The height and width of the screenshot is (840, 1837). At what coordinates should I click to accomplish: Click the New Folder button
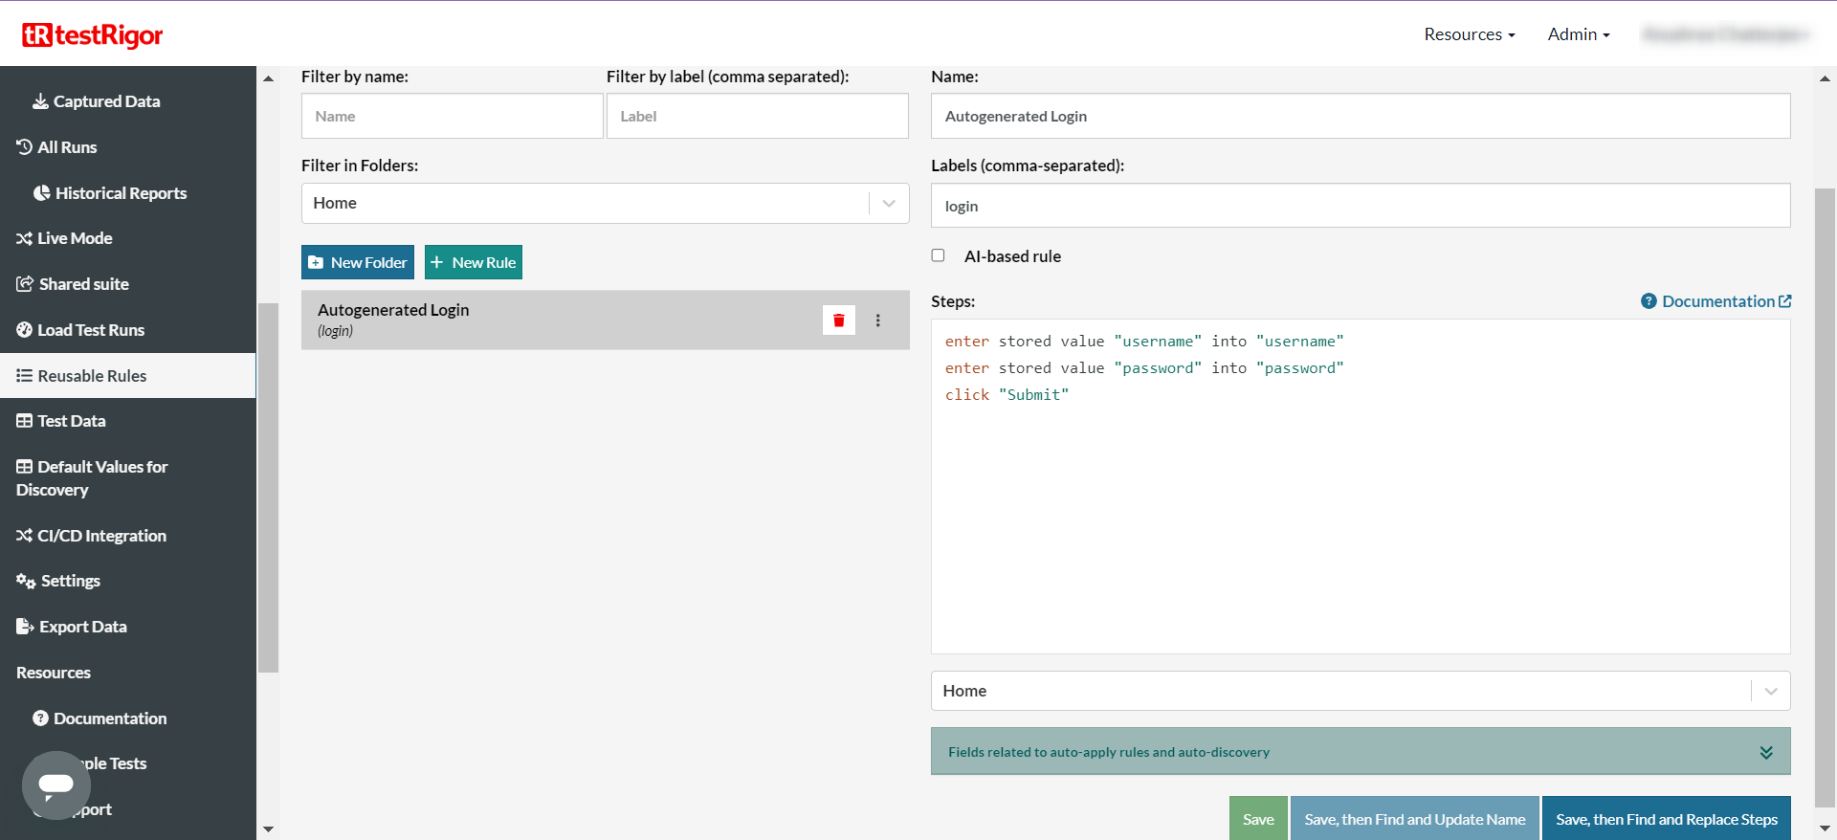[358, 262]
